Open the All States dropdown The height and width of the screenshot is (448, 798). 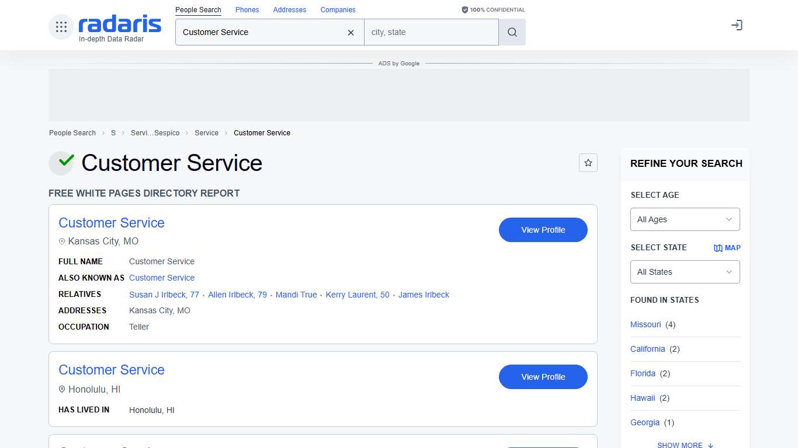click(x=685, y=271)
